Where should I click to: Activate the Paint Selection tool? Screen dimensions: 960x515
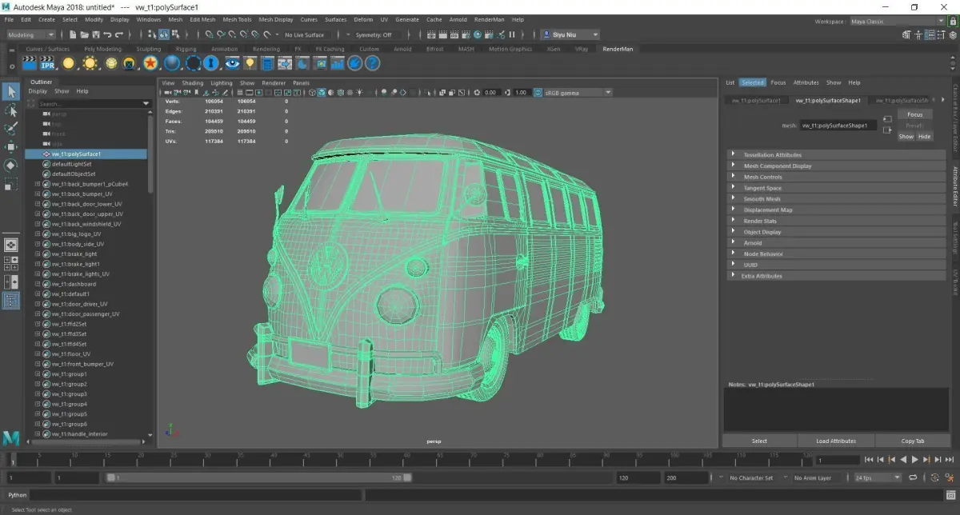(11, 129)
